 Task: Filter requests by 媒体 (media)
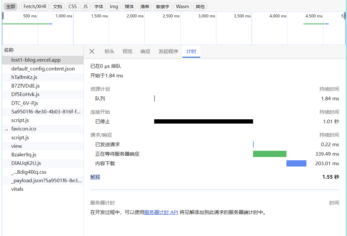pos(129,7)
